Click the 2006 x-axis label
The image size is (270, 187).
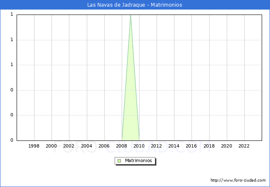[104, 146]
